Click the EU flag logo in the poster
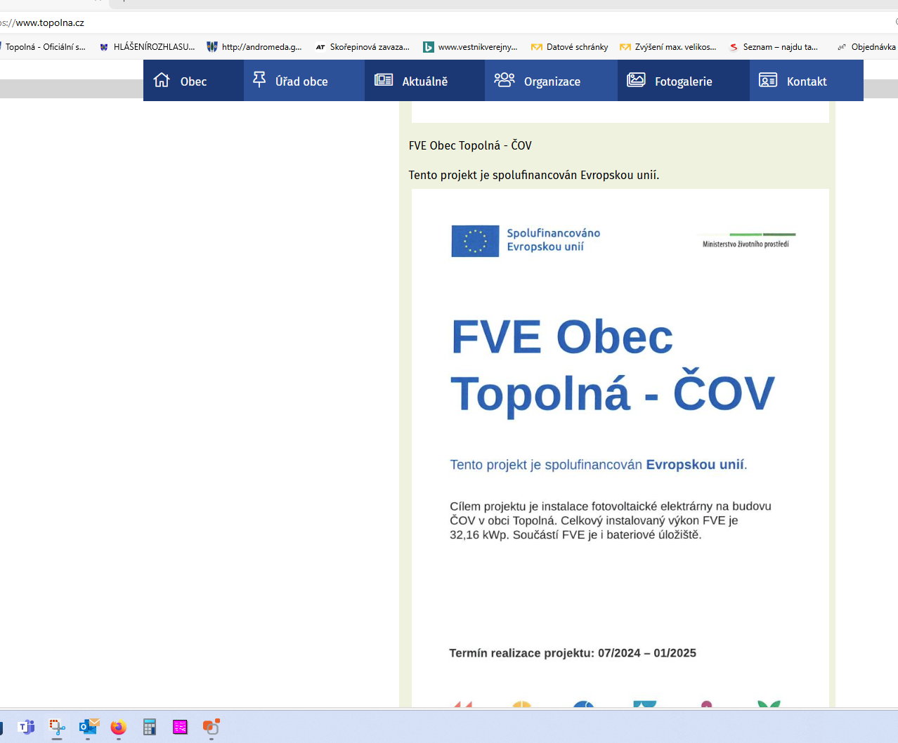898x743 pixels. (475, 241)
